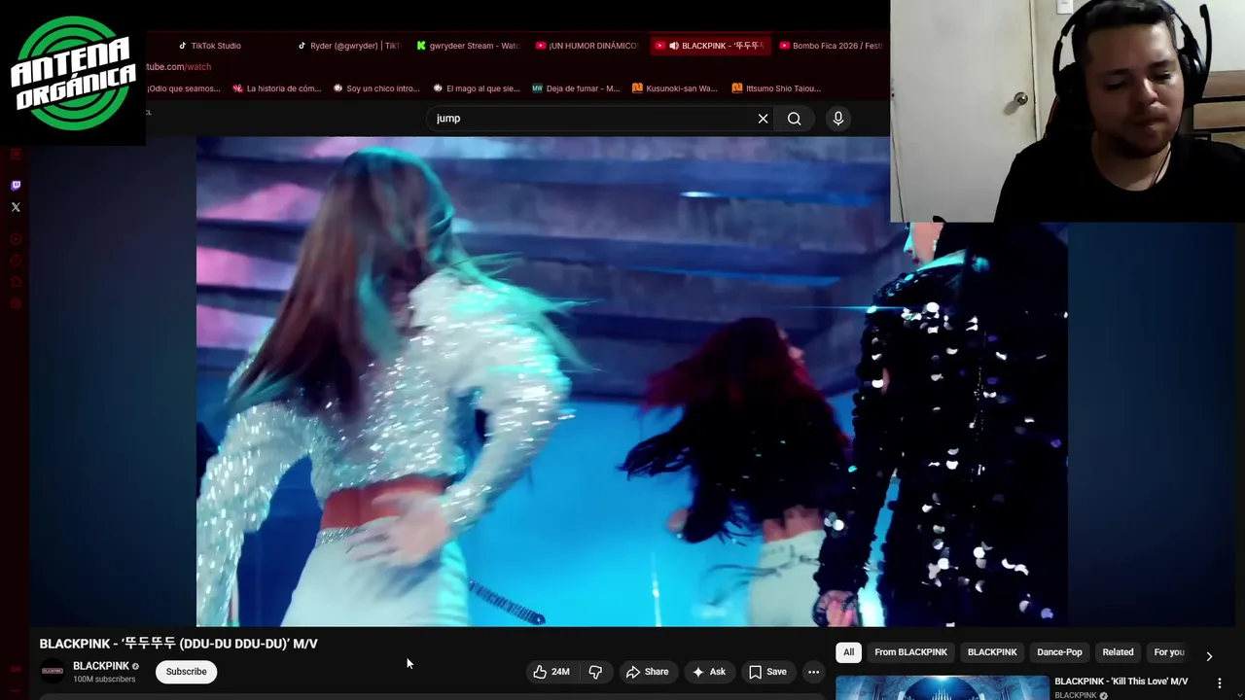Click the Ask sparkle button
Screen dimensions: 1245x700
pos(708,672)
